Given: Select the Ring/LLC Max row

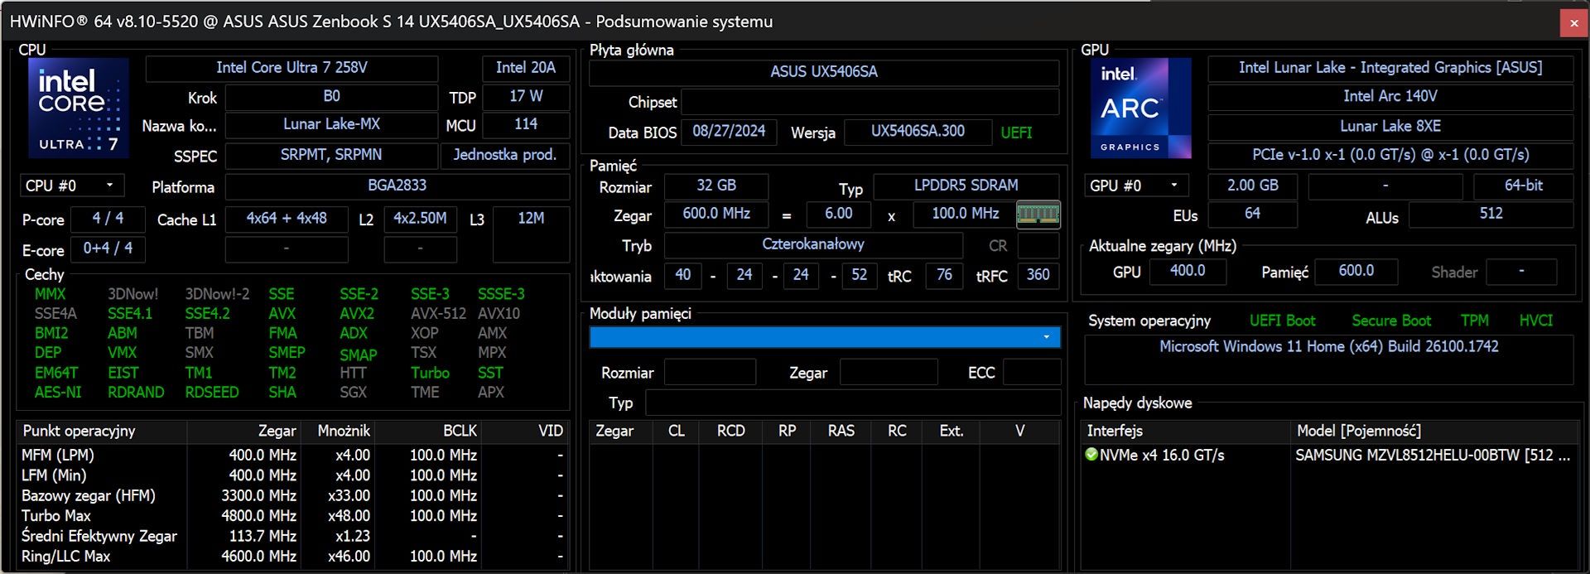Looking at the screenshot, I should [293, 556].
